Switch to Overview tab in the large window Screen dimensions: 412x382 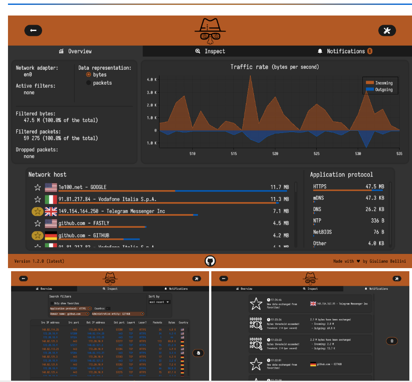tap(75, 51)
